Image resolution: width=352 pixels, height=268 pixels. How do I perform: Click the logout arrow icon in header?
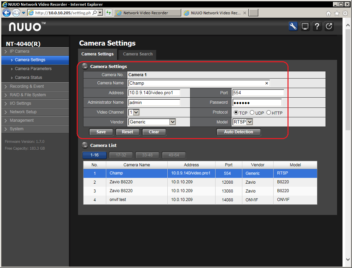[x=329, y=27]
